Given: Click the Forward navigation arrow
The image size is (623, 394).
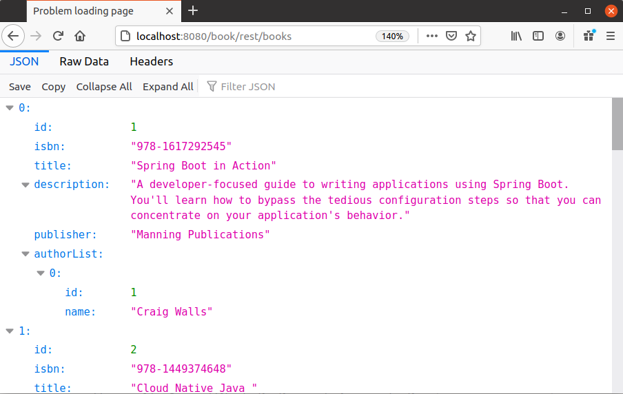Looking at the screenshot, I should click(36, 36).
